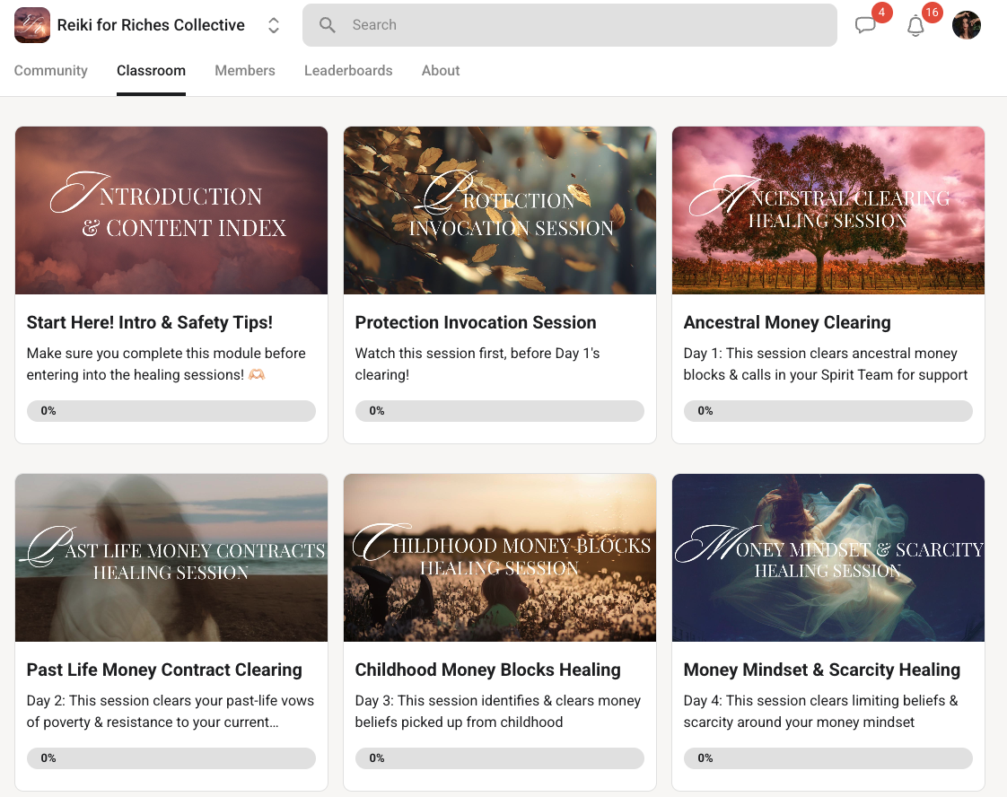Click progress bar of Protection Invocation Session

[x=500, y=411]
